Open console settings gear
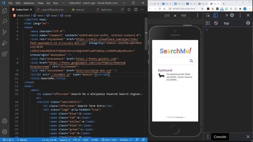The width and height of the screenshot is (253, 142). (248, 23)
